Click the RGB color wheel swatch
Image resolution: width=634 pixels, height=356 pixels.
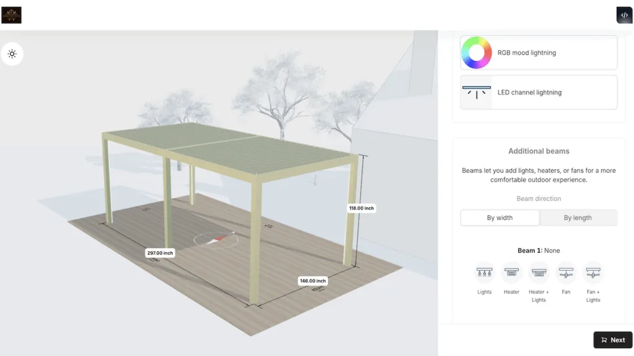[476, 53]
